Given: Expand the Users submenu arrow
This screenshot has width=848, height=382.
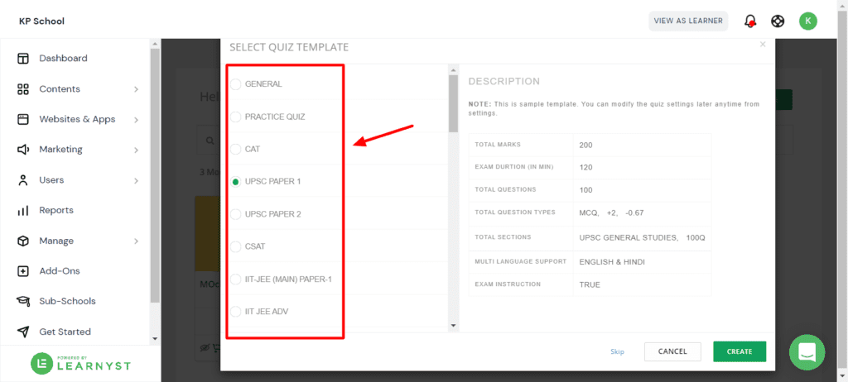Looking at the screenshot, I should (136, 180).
